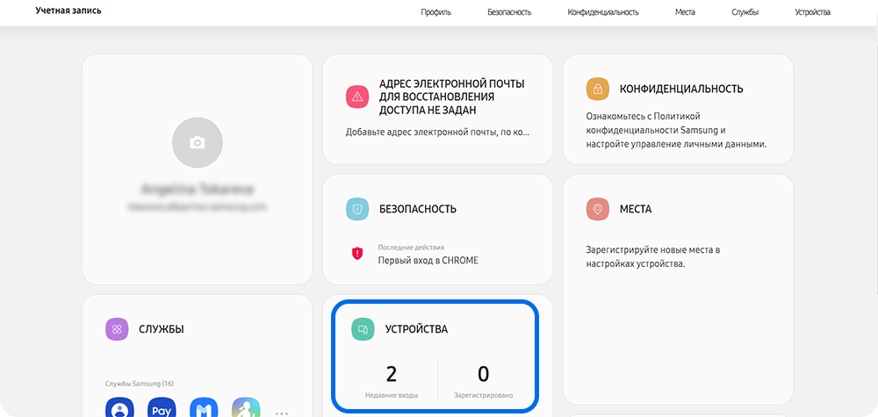The height and width of the screenshot is (417, 878).
Task: Open the Samsung Health app icon
Action: (246, 407)
